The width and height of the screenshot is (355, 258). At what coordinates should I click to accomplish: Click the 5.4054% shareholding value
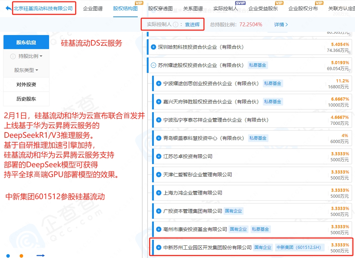coord(340,45)
